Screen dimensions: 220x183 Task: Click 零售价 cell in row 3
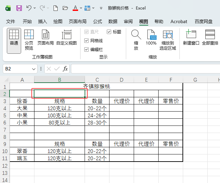[x=171, y=101]
